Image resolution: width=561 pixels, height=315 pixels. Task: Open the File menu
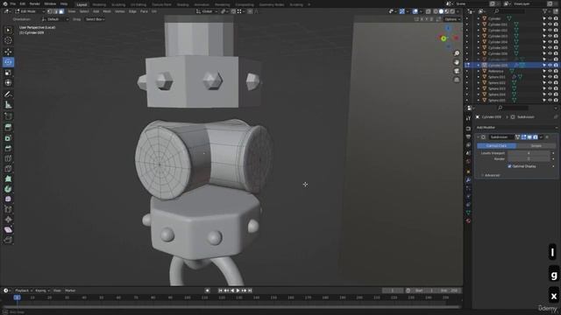coord(13,3)
